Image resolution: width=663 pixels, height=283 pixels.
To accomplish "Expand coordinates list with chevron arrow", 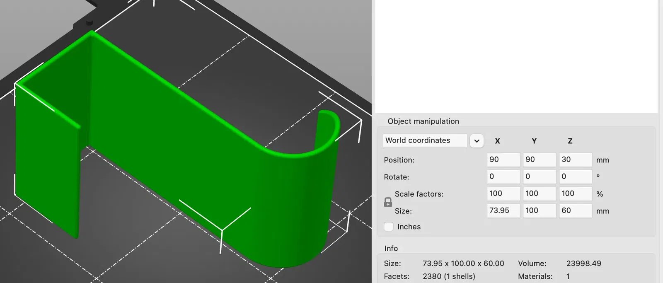I will tap(477, 141).
